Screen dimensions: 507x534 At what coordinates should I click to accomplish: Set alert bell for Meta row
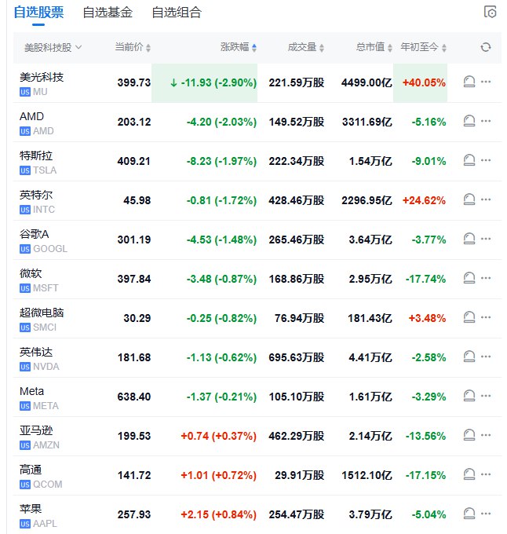[x=469, y=395]
